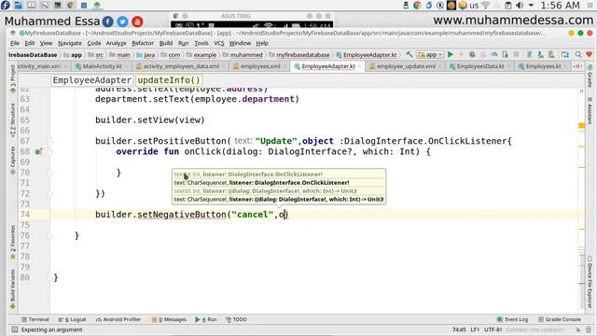Open the VCS menu
597x336 pixels.
point(218,43)
